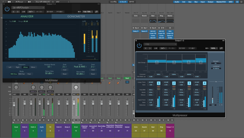Viewport: 244px width, 138px height.
Task: Edit Multipressor Lookahead value field
Action: point(216,68)
